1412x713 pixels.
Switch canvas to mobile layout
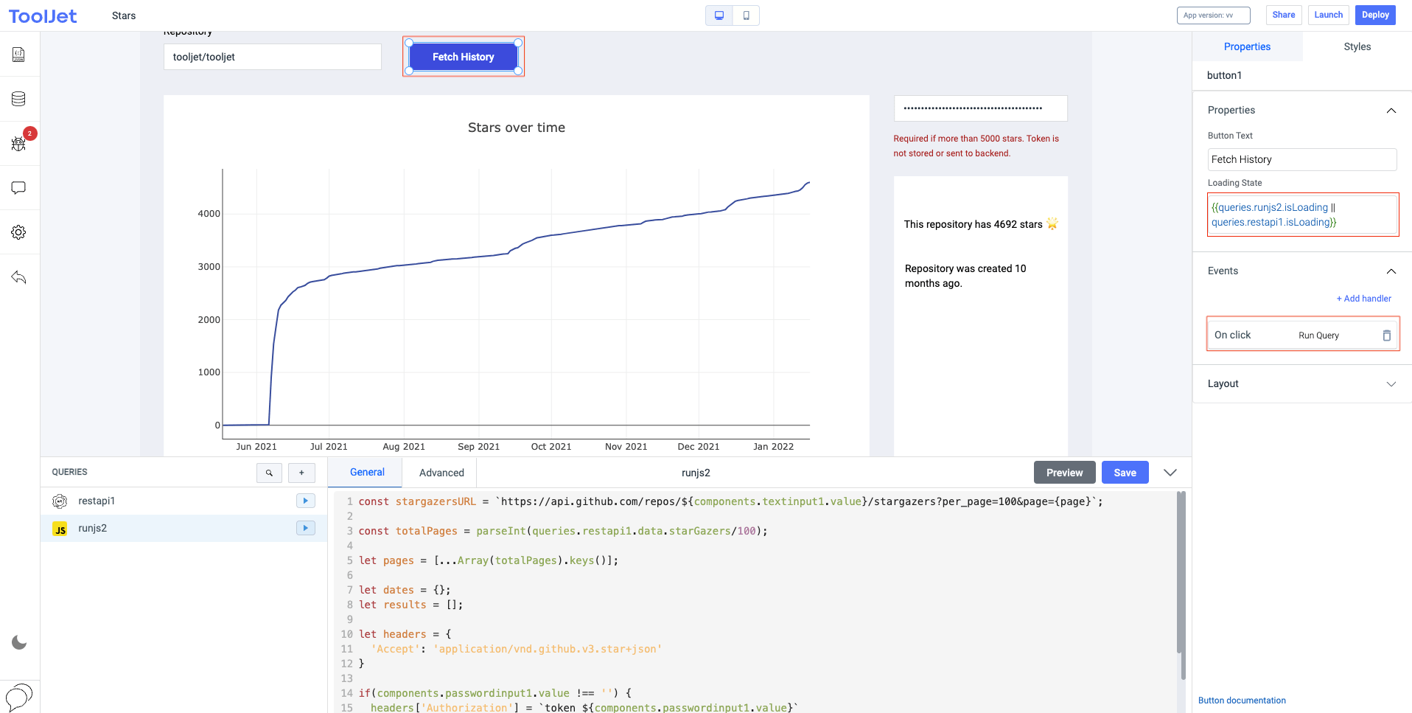click(746, 15)
